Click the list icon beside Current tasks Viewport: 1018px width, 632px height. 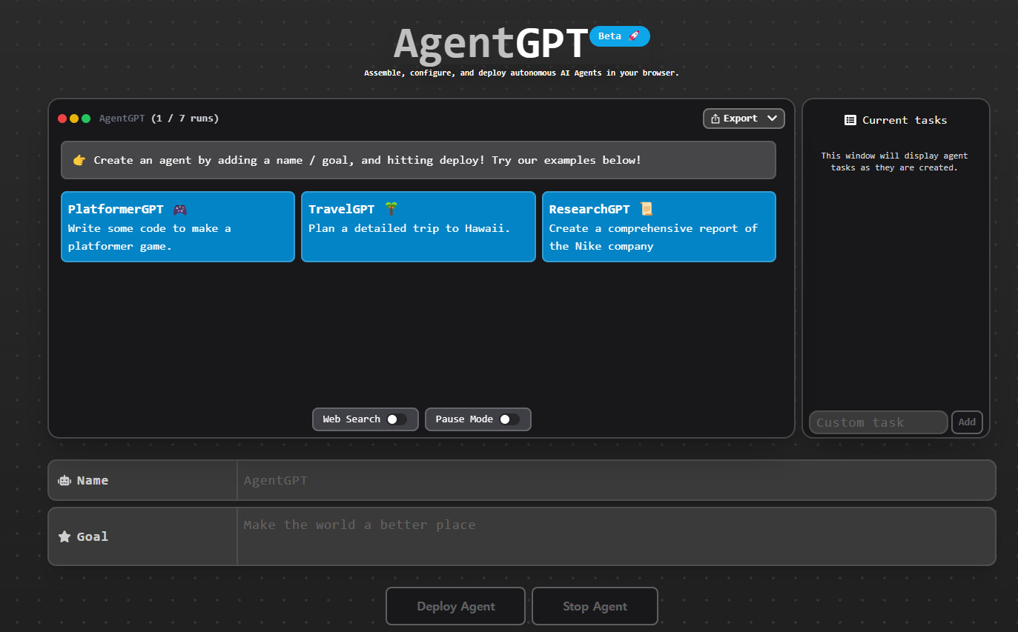(x=850, y=120)
